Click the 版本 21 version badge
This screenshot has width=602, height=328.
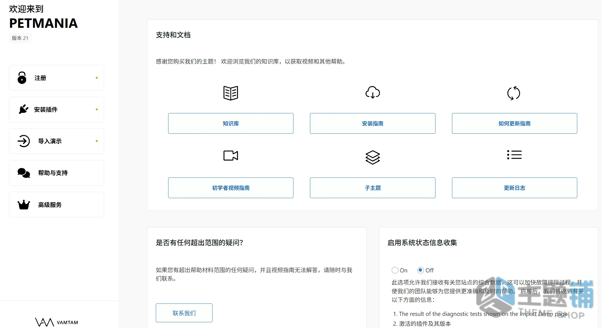point(20,38)
